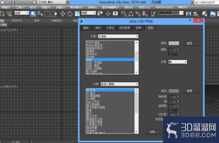Increase the 强度 spinner value

pyautogui.click(x=178, y=49)
